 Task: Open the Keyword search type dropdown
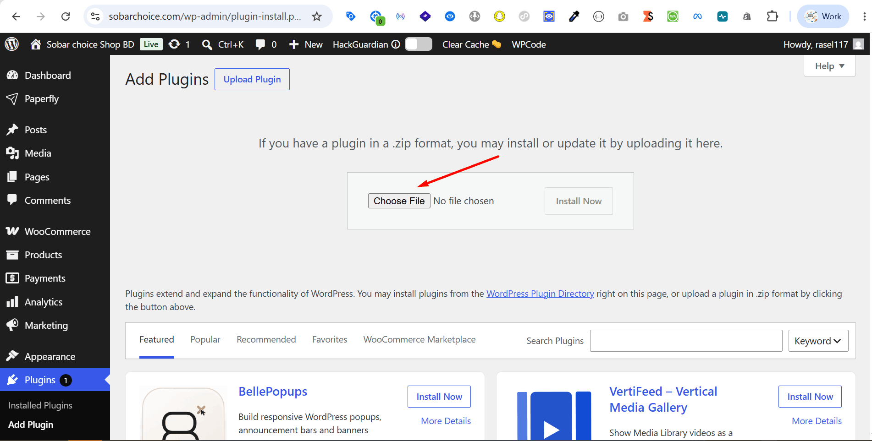click(x=818, y=341)
